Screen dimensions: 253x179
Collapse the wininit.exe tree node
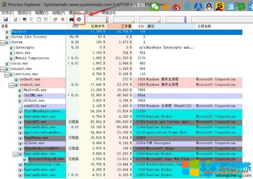tap(3, 69)
